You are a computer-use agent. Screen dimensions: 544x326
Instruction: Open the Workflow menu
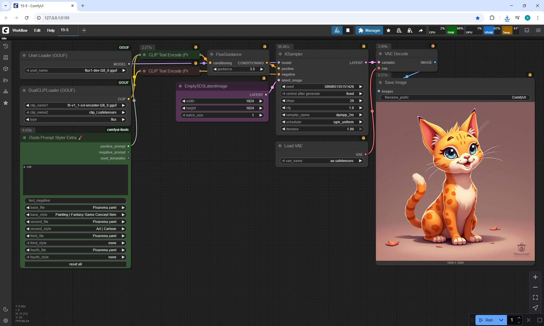pos(20,30)
